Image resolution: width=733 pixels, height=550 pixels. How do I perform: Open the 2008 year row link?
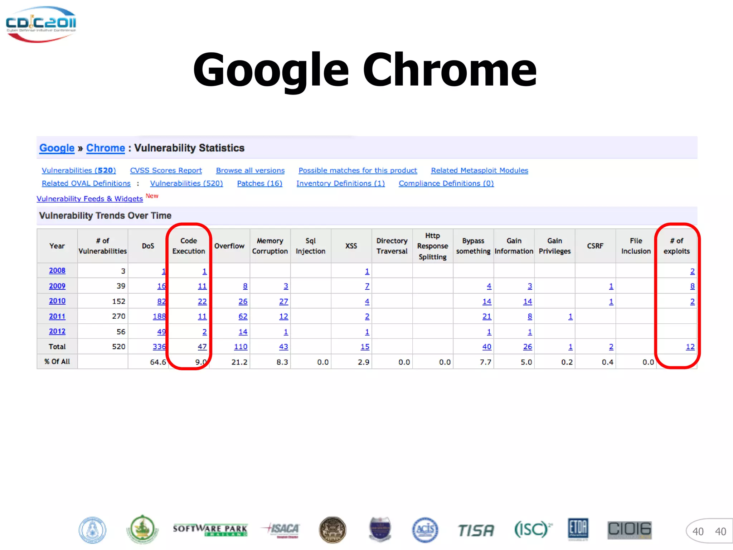pos(57,271)
